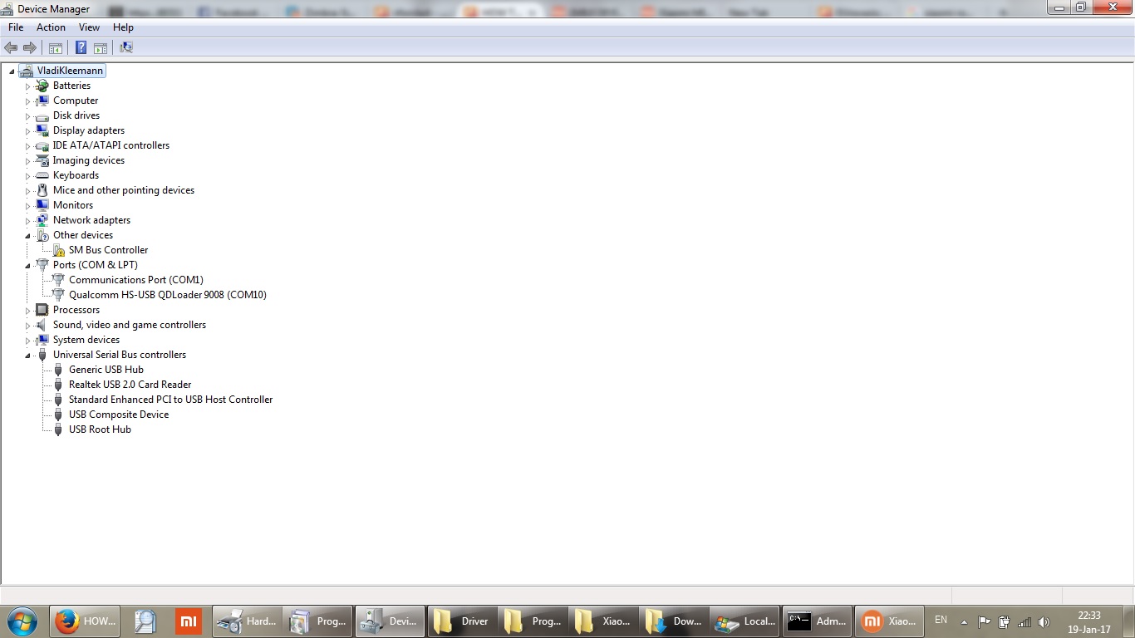This screenshot has width=1135, height=638.
Task: Expand the Keyboards category
Action: [x=27, y=176]
